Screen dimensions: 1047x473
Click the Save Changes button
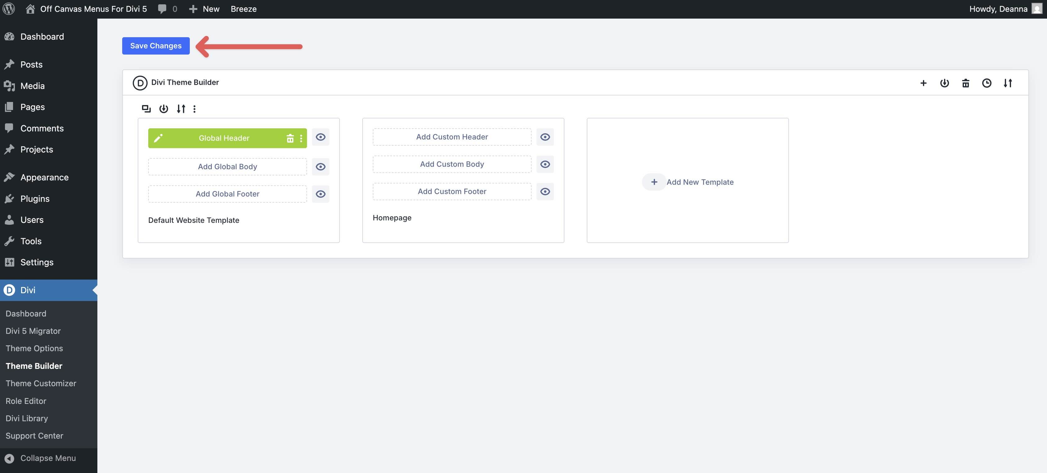pyautogui.click(x=156, y=46)
